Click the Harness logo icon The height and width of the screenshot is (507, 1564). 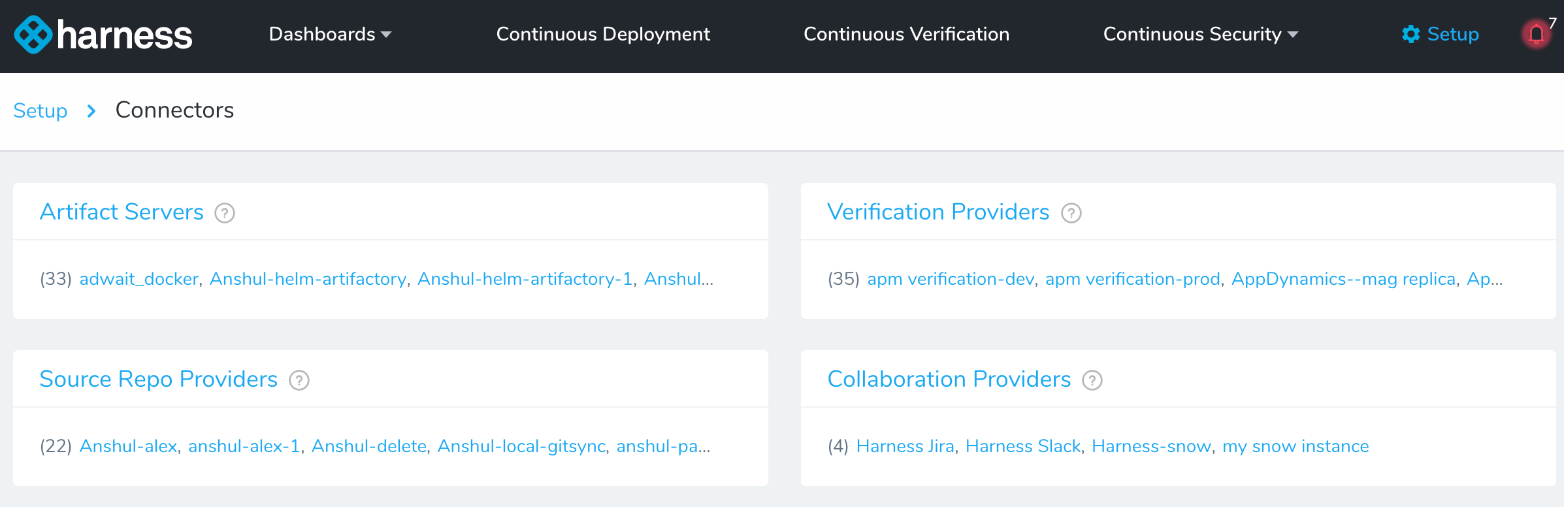(x=33, y=35)
